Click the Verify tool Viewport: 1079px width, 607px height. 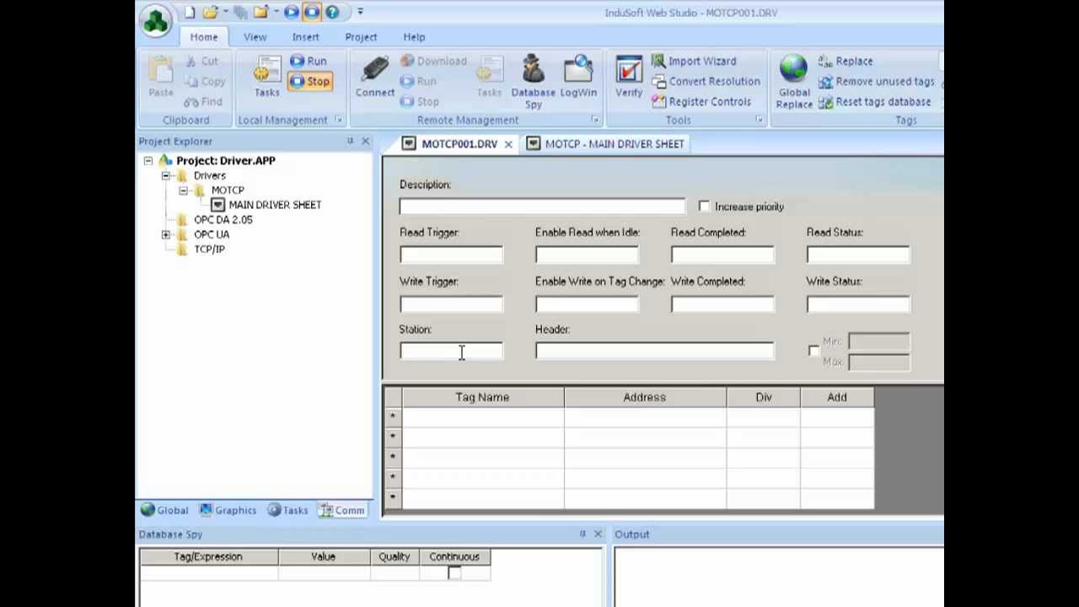tap(629, 77)
